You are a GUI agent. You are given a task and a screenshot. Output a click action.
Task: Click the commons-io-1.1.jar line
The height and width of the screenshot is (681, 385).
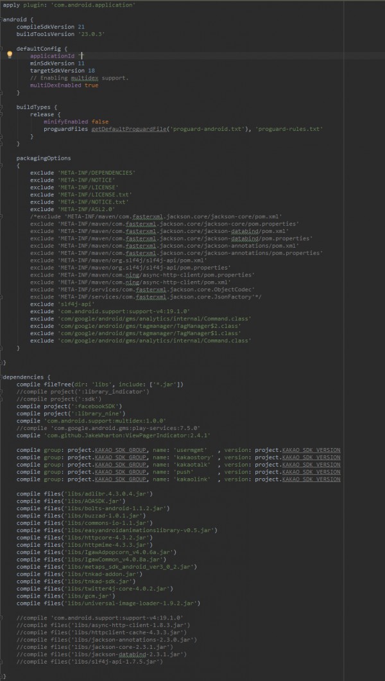pyautogui.click(x=85, y=523)
